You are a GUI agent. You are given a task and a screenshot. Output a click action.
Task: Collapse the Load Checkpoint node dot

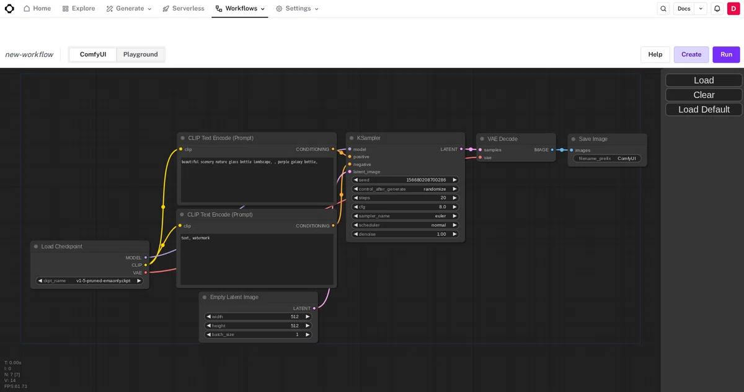(x=36, y=246)
